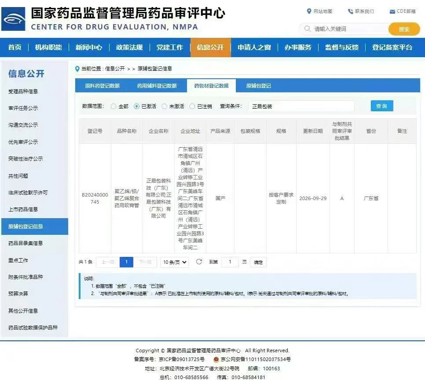Open 药品目录集信息 in sidebar
Image resolution: width=425 pixels, height=387 pixels.
[26, 243]
